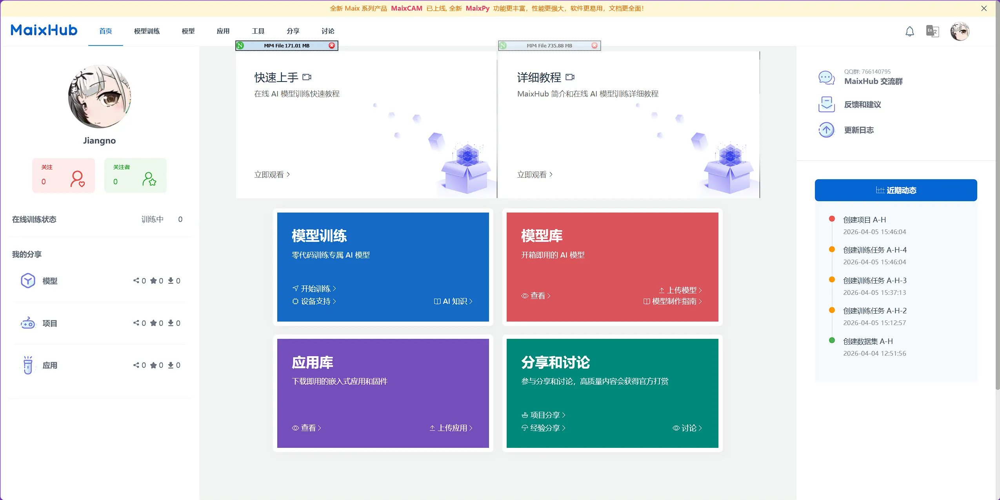Click 查看 in the 应用库 card
1000x500 pixels.
pos(307,428)
